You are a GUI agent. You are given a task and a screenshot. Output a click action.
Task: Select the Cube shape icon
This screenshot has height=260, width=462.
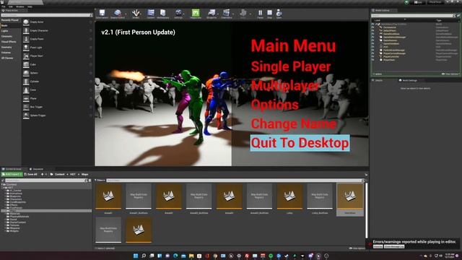tap(26, 64)
